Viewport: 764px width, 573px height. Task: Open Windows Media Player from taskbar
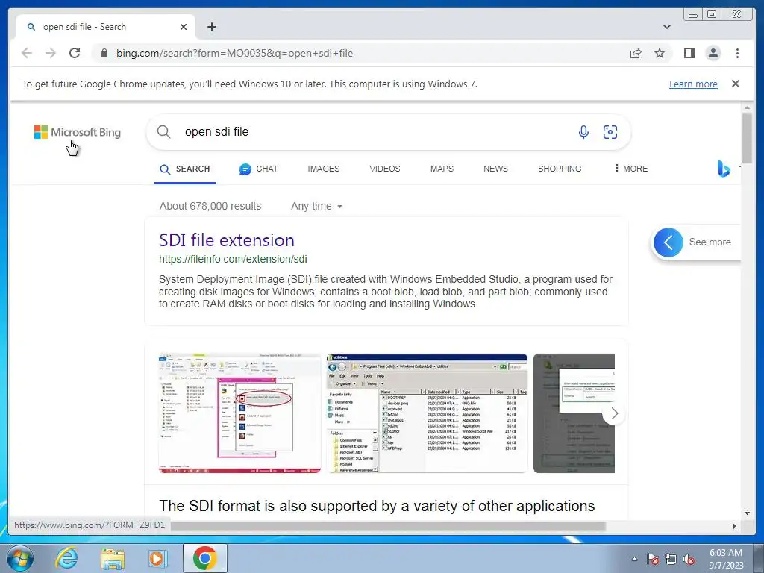(x=157, y=558)
